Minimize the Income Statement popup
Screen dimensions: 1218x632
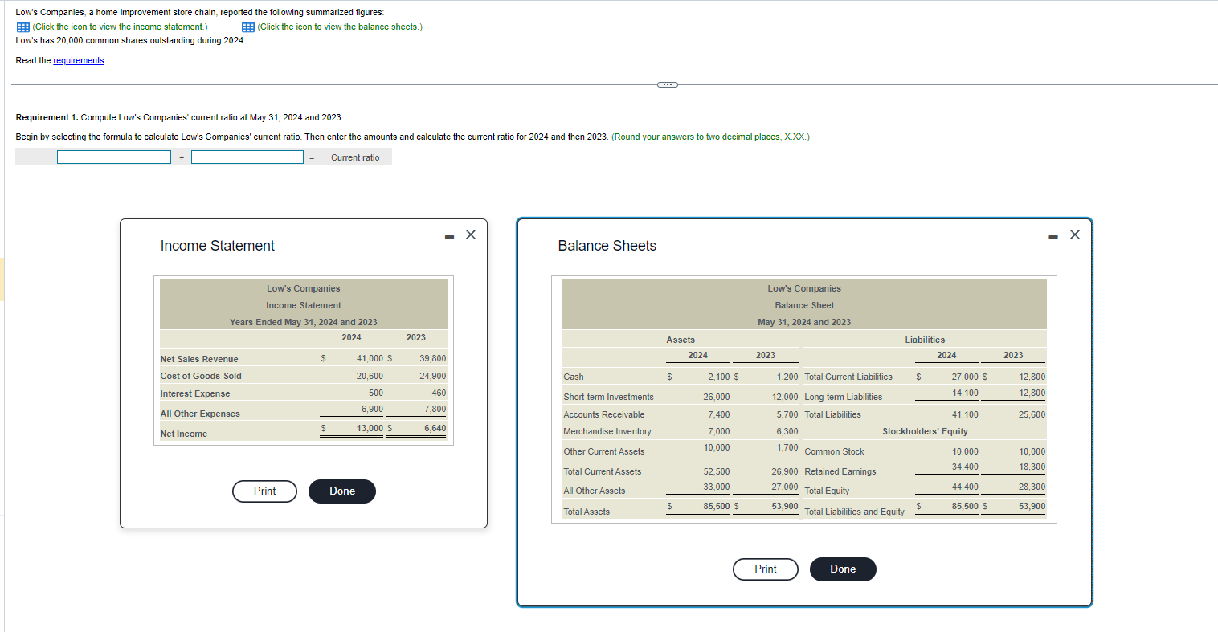point(450,236)
